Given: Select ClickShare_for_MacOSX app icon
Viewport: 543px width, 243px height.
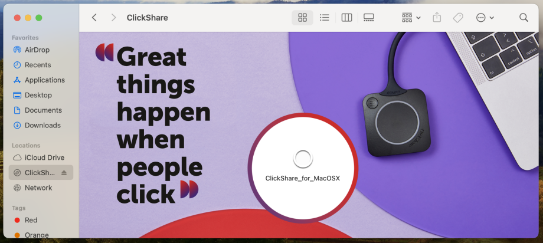Looking at the screenshot, I should [x=303, y=159].
